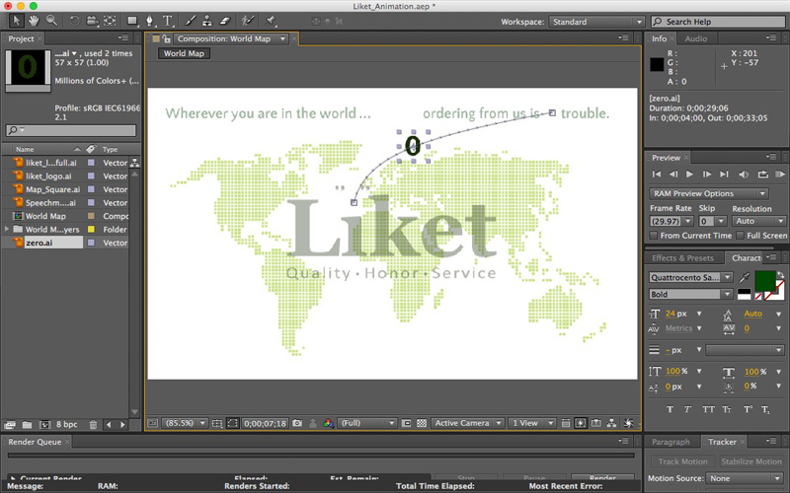The width and height of the screenshot is (790, 493).
Task: Toggle the transparency grid icon
Action: click(422, 423)
